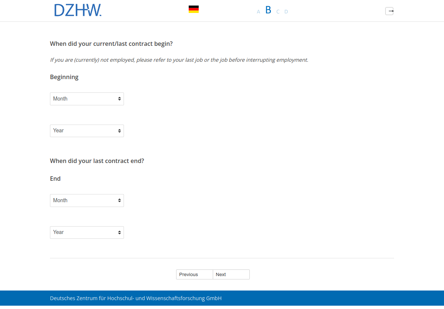Switch language via the German flag

click(194, 9)
